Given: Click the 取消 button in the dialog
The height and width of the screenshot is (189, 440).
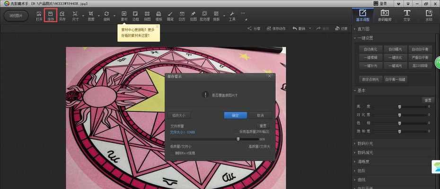Looking at the screenshot, I should [x=260, y=115].
